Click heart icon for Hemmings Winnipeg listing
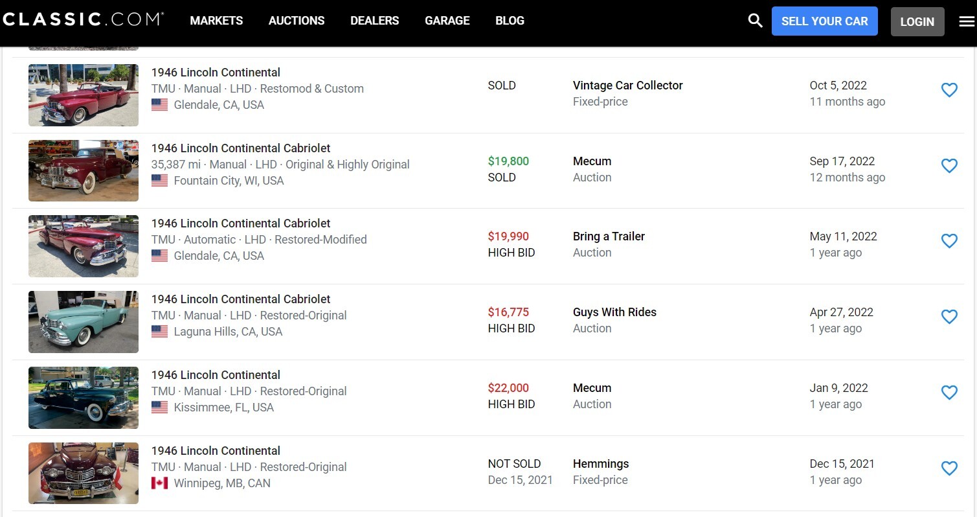The height and width of the screenshot is (517, 977). [x=949, y=468]
